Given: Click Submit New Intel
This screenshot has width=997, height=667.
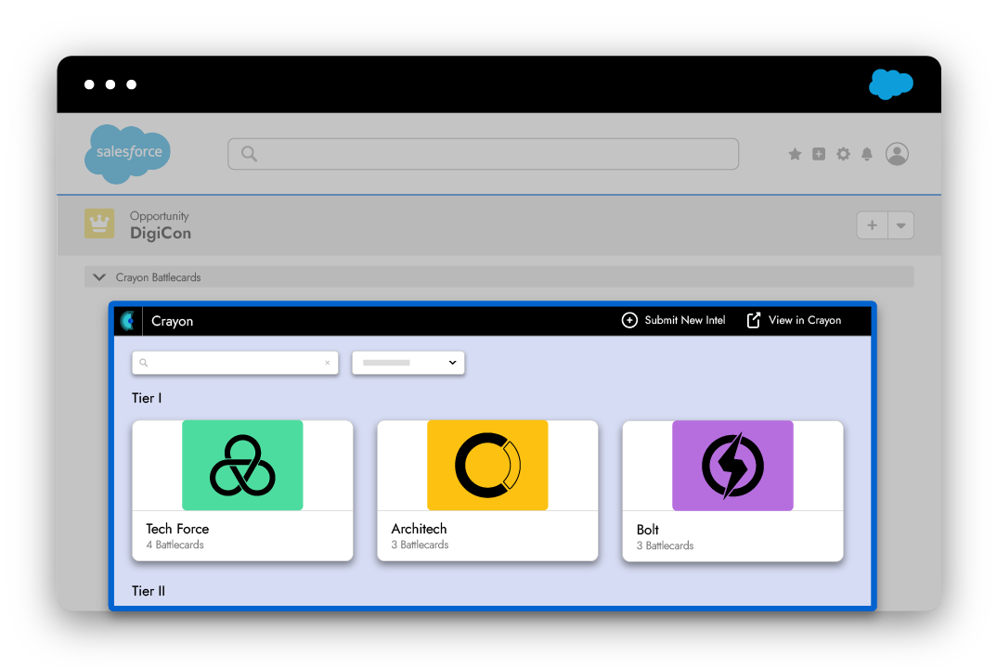Looking at the screenshot, I should tap(673, 320).
